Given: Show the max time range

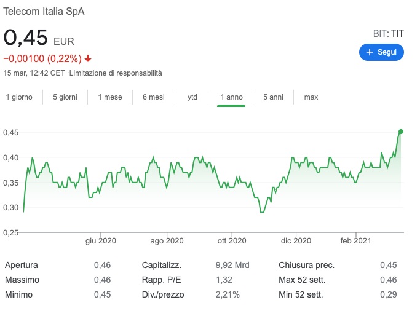Looking at the screenshot, I should [311, 97].
